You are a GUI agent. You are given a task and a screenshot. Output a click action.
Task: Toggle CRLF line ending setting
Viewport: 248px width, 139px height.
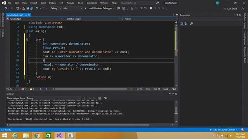point(174,89)
